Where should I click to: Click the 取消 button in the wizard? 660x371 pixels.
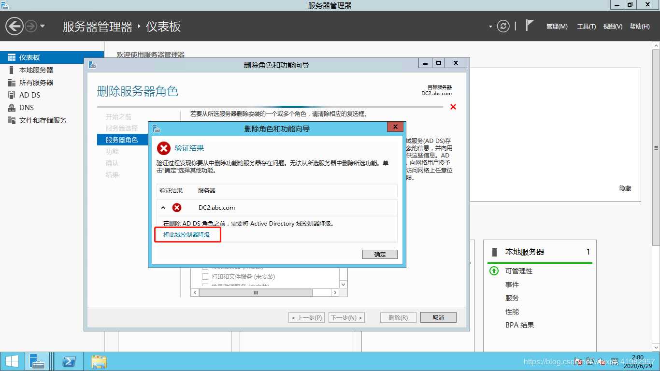(438, 317)
